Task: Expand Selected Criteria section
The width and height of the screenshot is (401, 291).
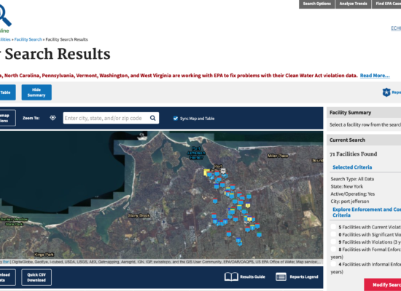Action: click(352, 167)
